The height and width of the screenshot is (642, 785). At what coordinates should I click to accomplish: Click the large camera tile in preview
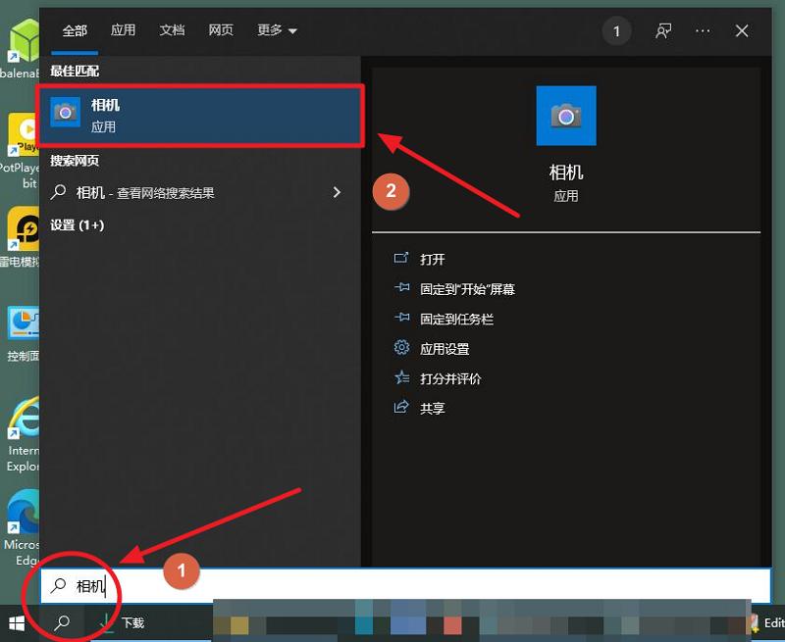pyautogui.click(x=566, y=116)
